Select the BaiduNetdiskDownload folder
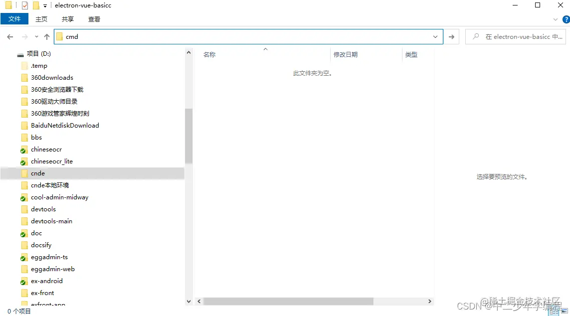 65,126
